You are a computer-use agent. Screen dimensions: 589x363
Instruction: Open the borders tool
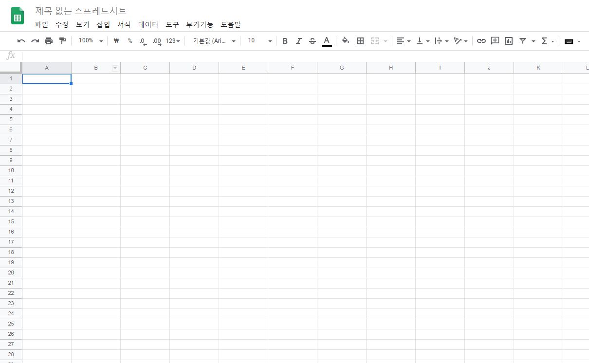pos(360,41)
